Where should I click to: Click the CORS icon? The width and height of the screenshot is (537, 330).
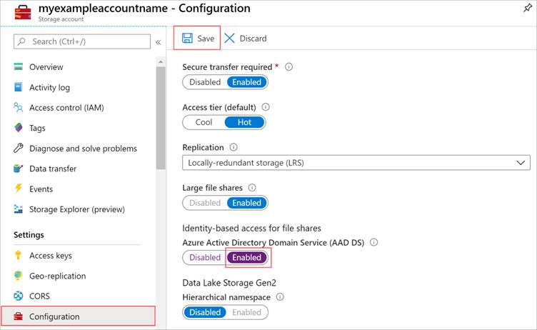tap(18, 296)
